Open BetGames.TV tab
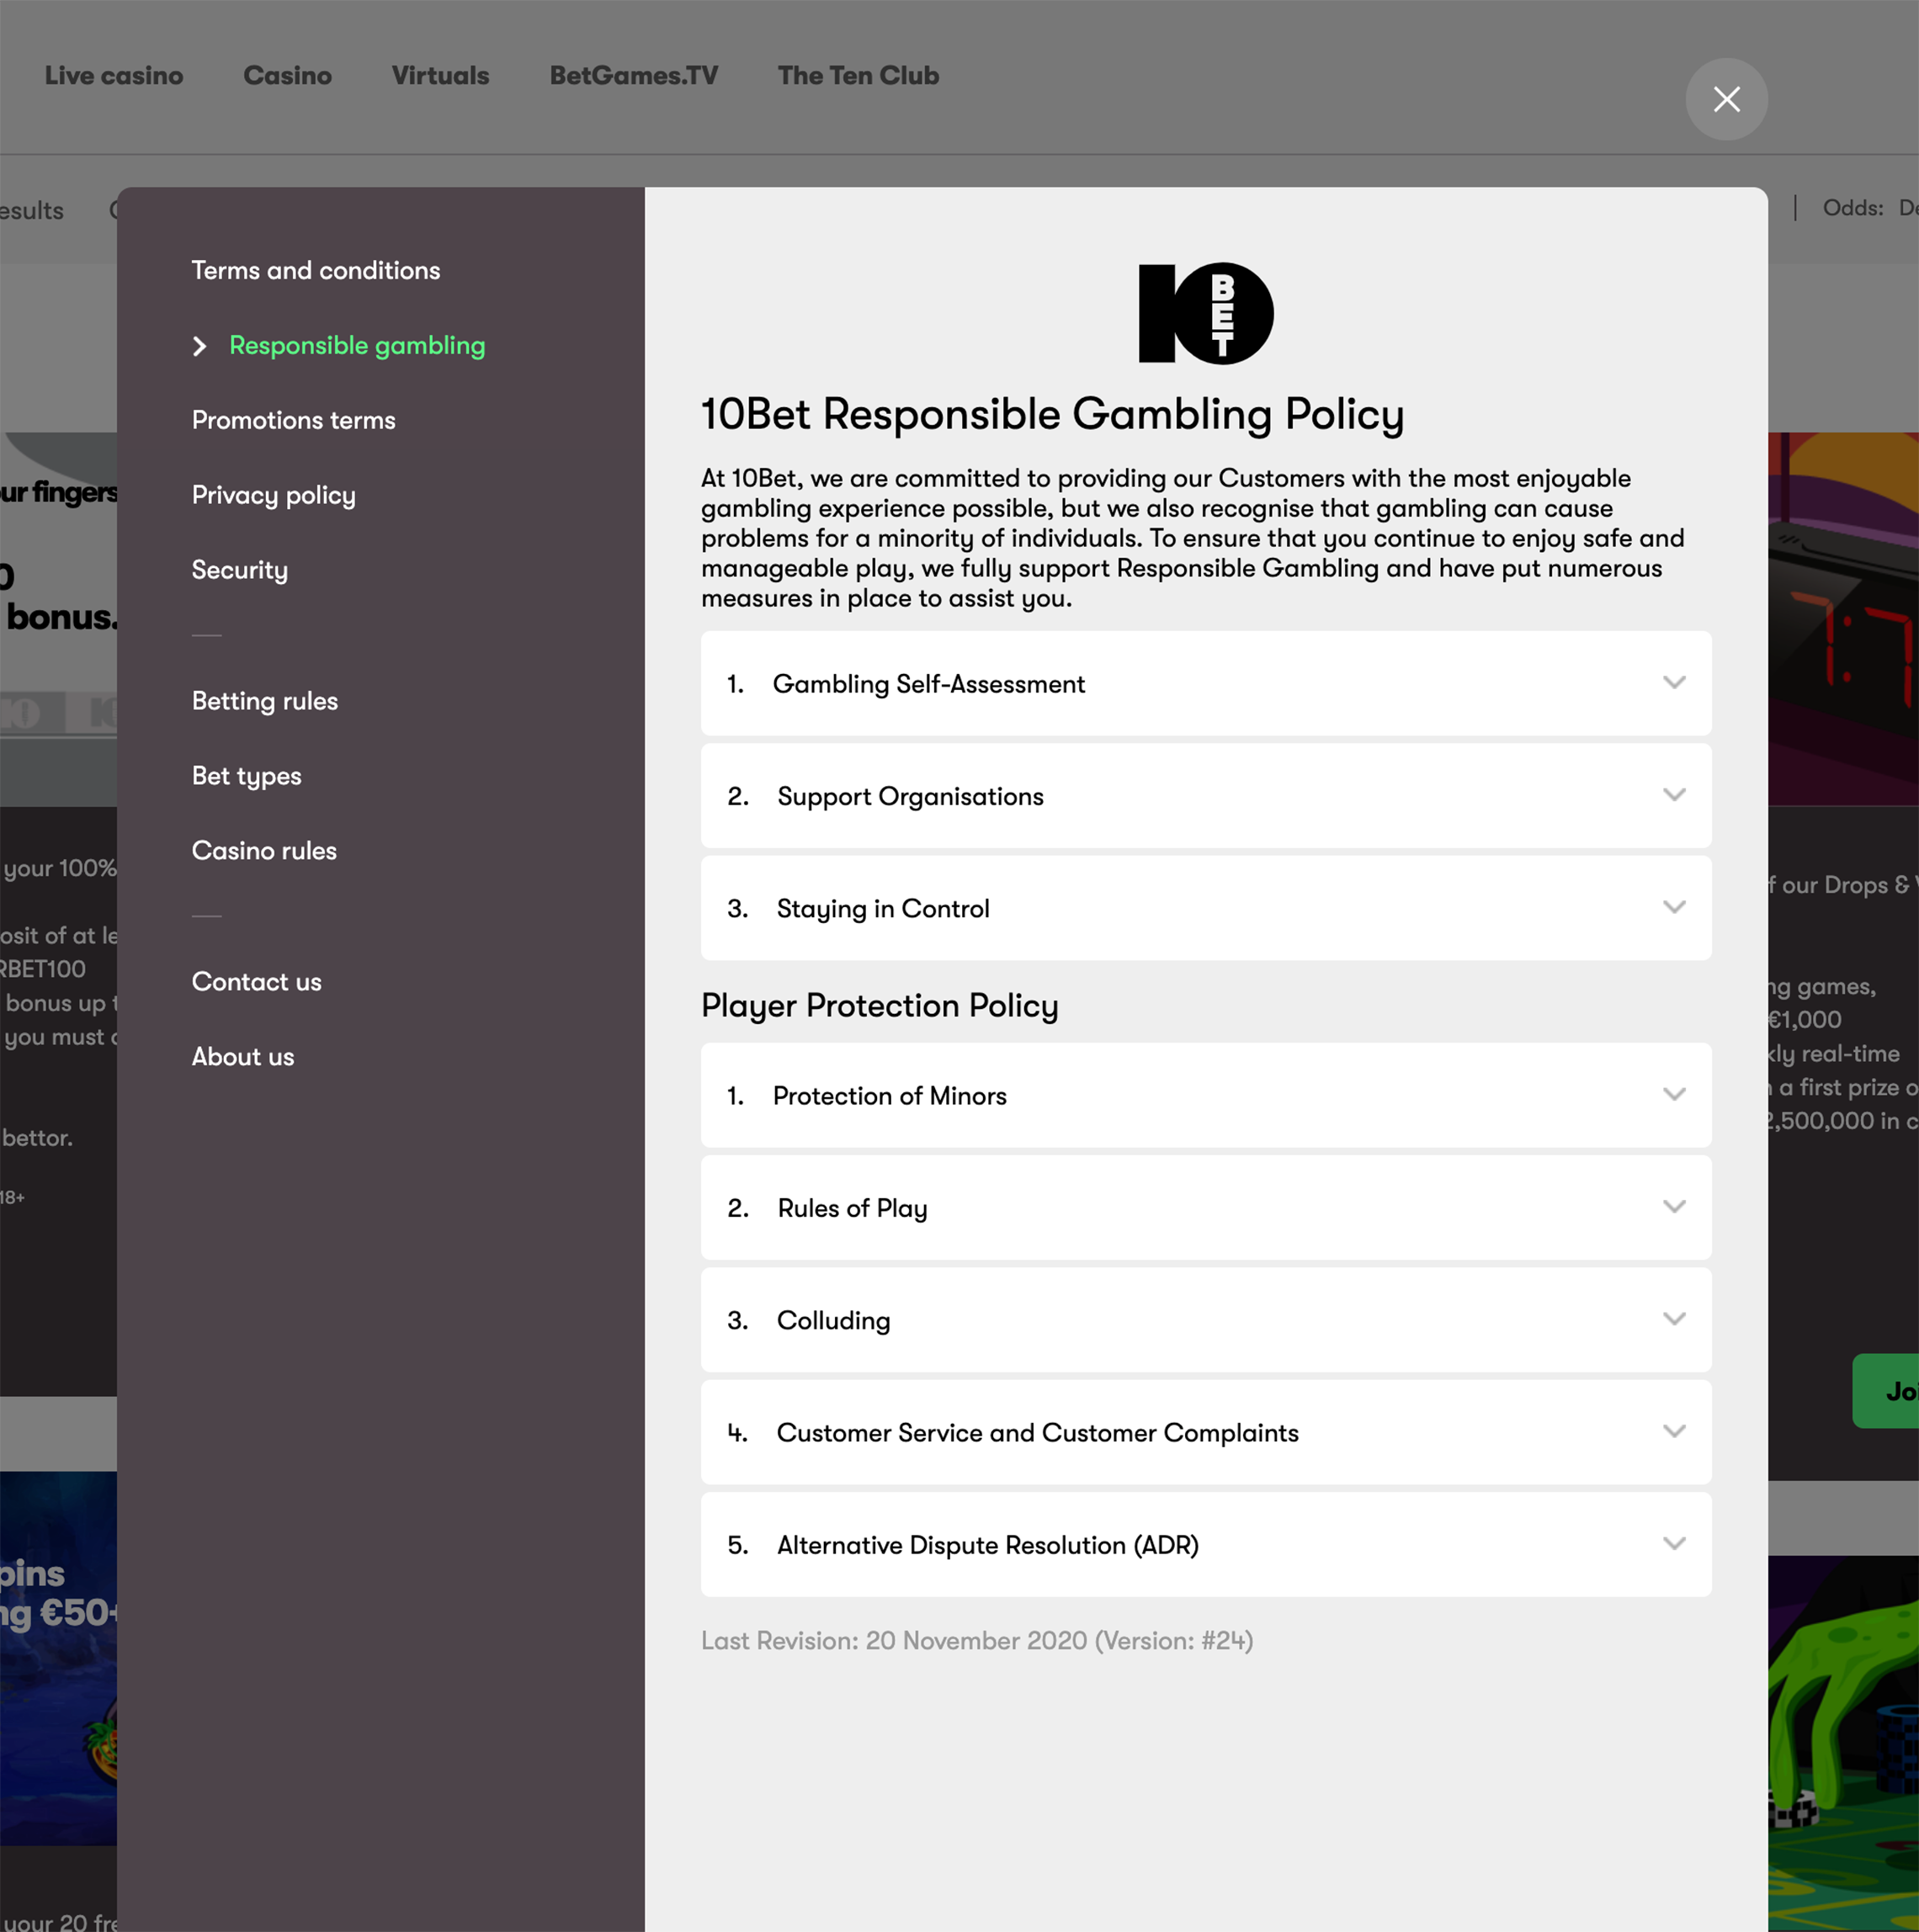1919x1932 pixels. tap(634, 76)
